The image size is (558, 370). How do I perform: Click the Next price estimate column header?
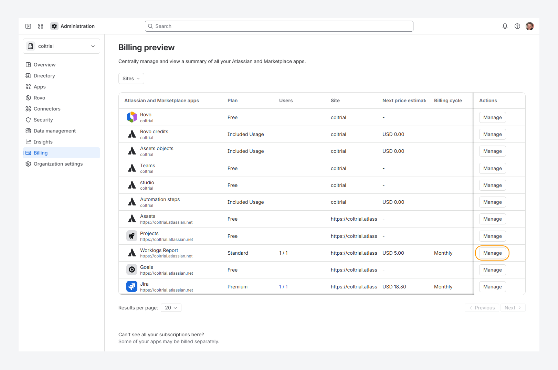click(404, 101)
